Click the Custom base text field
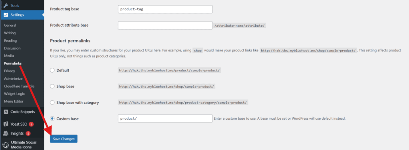This screenshot has width=409, height=150. point(165,118)
